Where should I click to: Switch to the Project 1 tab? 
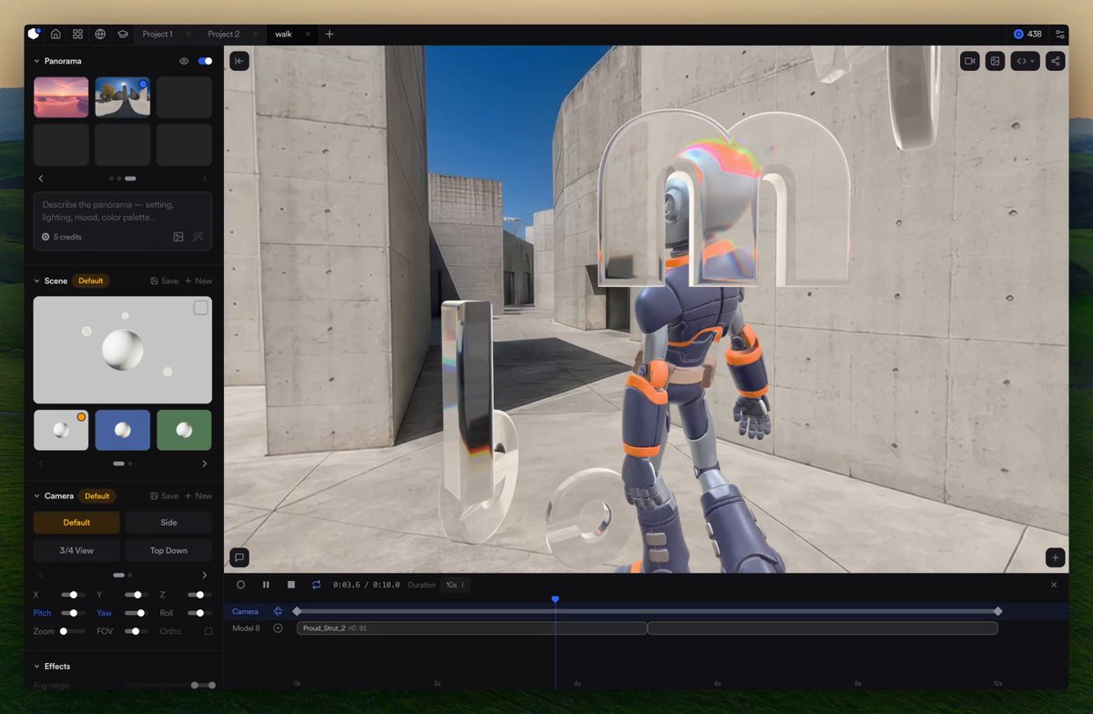pos(158,34)
